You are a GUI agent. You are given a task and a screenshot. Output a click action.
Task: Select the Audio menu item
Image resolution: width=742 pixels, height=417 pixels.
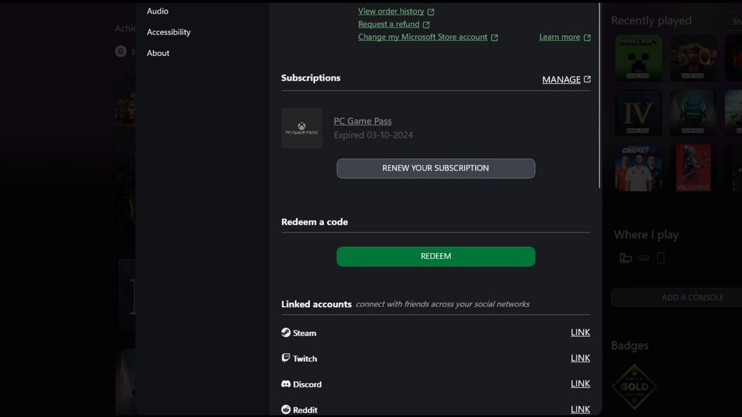157,11
